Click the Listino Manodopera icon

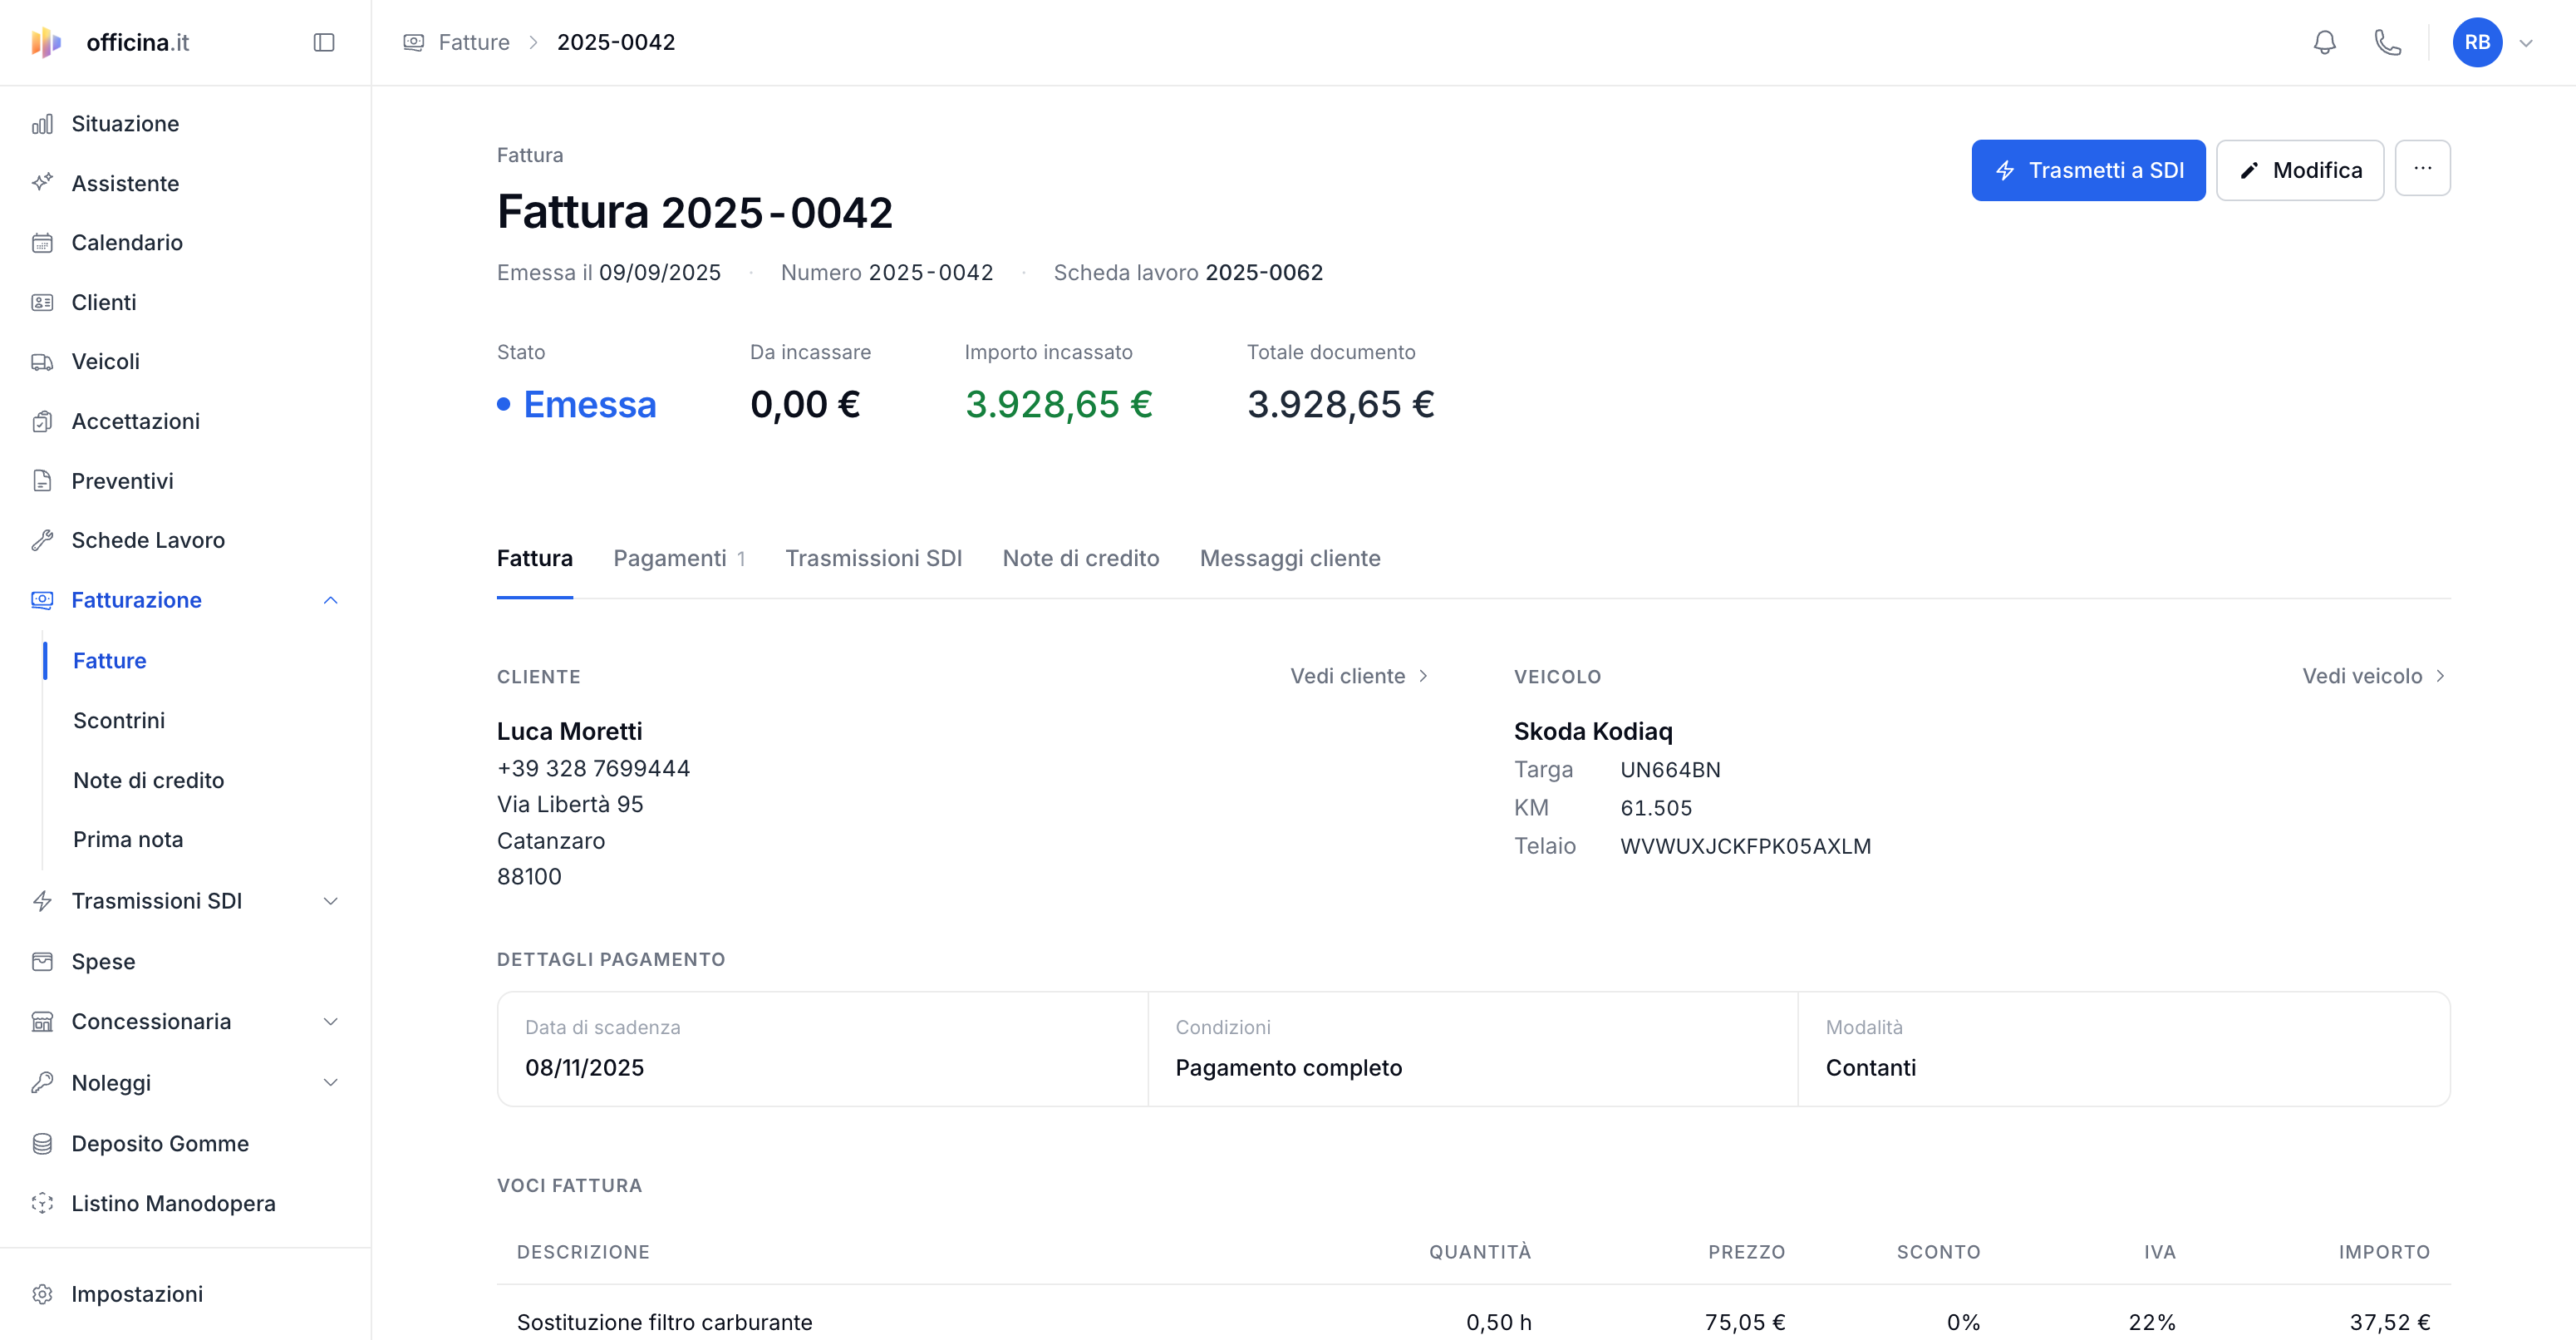pos(42,1203)
